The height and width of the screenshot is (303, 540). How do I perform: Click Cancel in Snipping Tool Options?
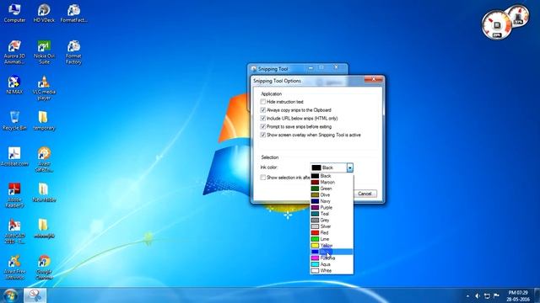tap(364, 194)
